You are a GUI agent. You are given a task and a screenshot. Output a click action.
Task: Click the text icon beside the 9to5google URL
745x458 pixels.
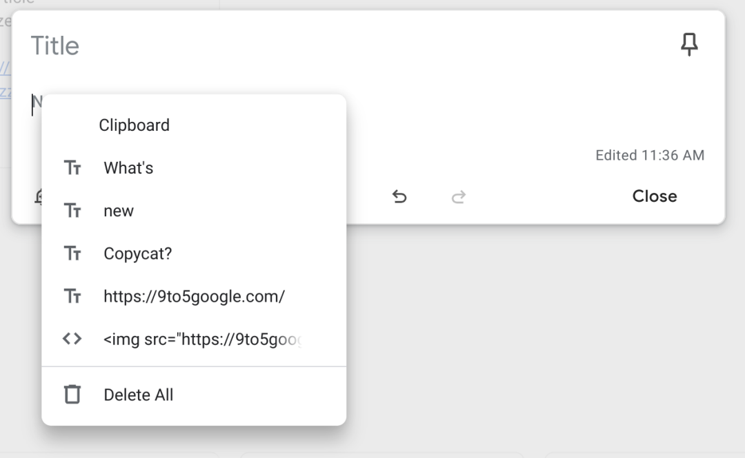tap(72, 296)
